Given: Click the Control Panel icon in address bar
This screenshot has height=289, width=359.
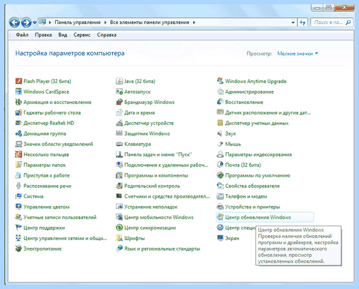Looking at the screenshot, I should [42, 22].
